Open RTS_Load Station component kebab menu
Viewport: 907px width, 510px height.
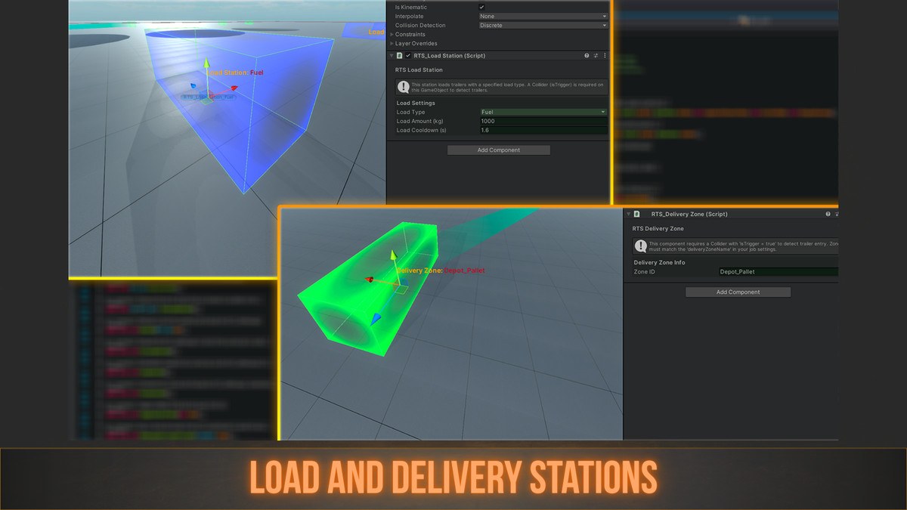pyautogui.click(x=605, y=56)
